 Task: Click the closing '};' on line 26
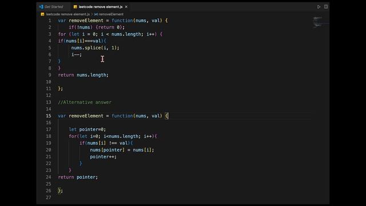pyautogui.click(x=61, y=191)
